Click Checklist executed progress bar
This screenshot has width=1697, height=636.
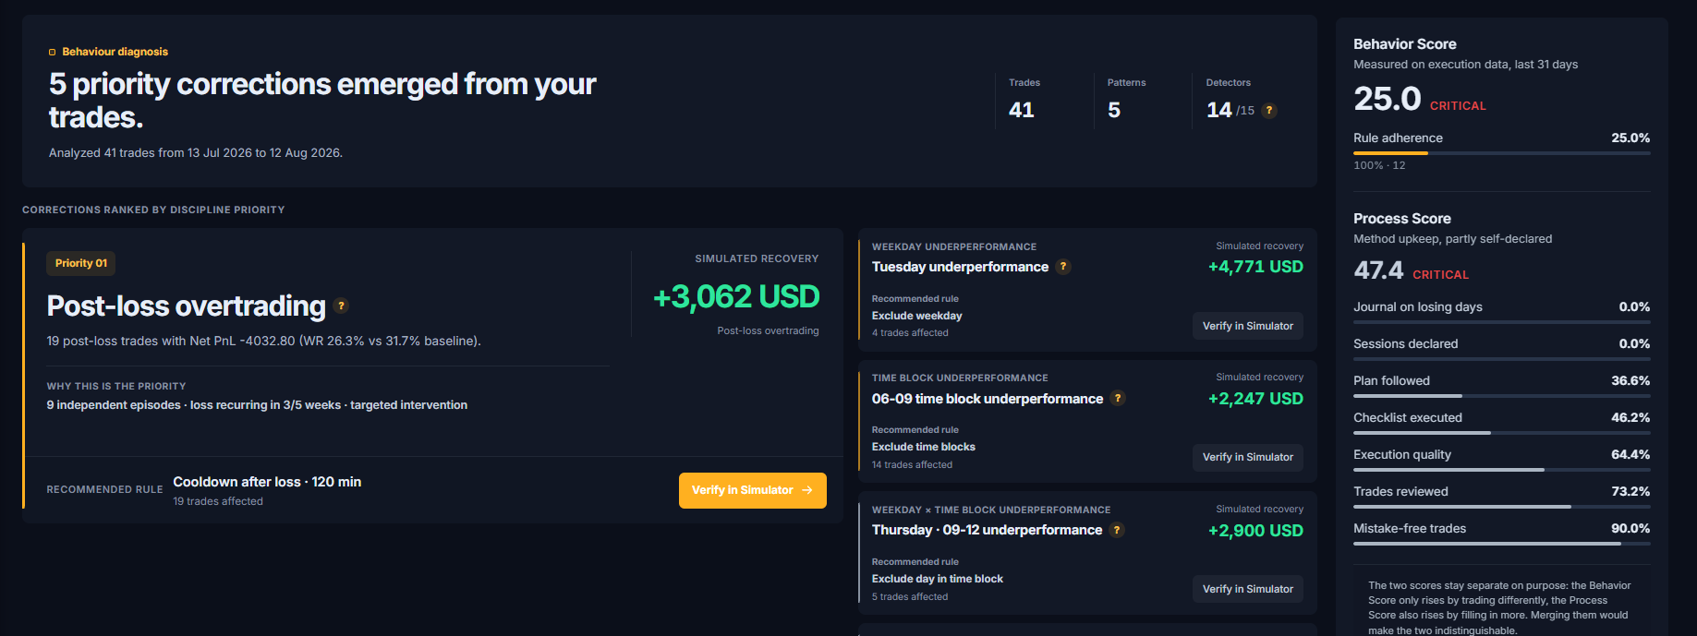pos(1501,432)
